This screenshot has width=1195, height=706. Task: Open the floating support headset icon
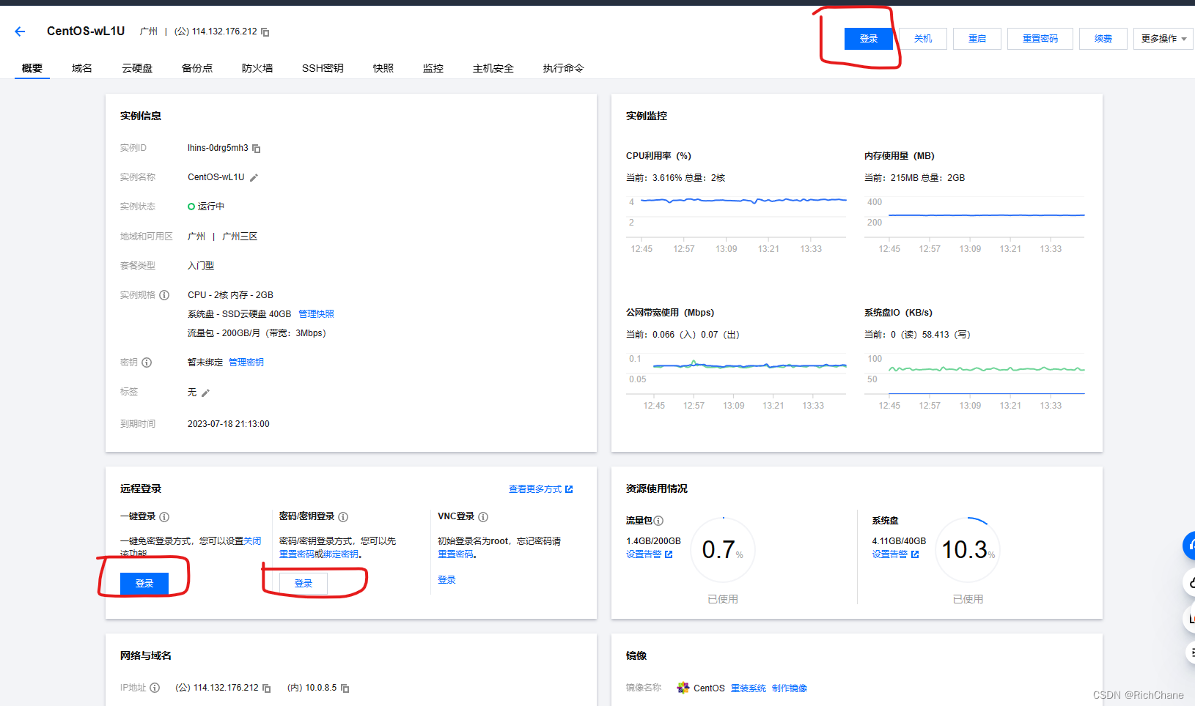coord(1190,546)
